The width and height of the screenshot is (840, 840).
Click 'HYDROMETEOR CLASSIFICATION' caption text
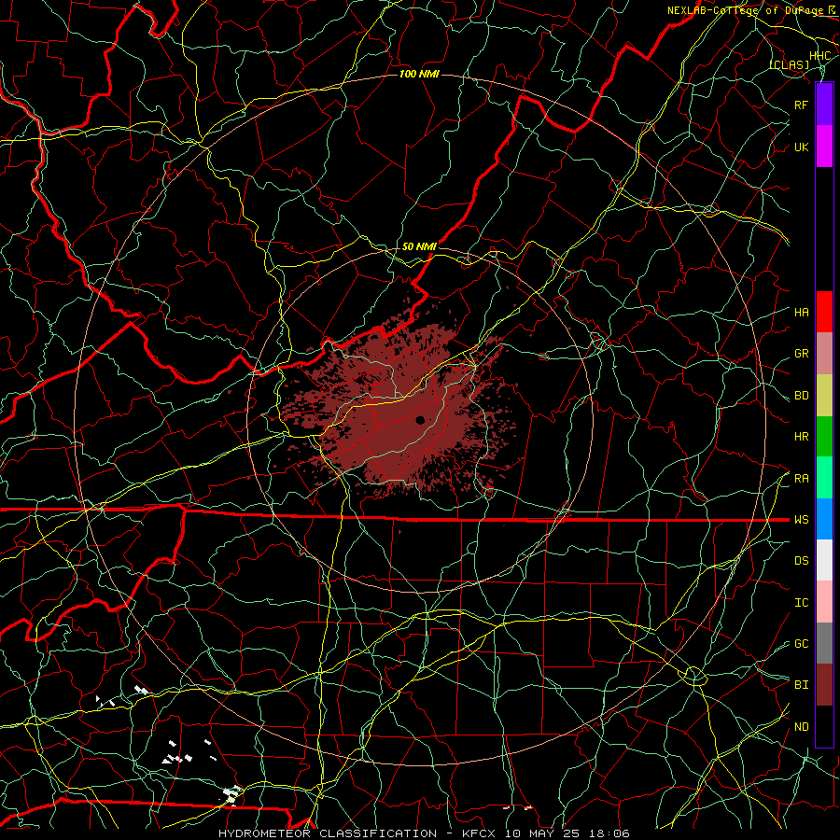tap(328, 833)
